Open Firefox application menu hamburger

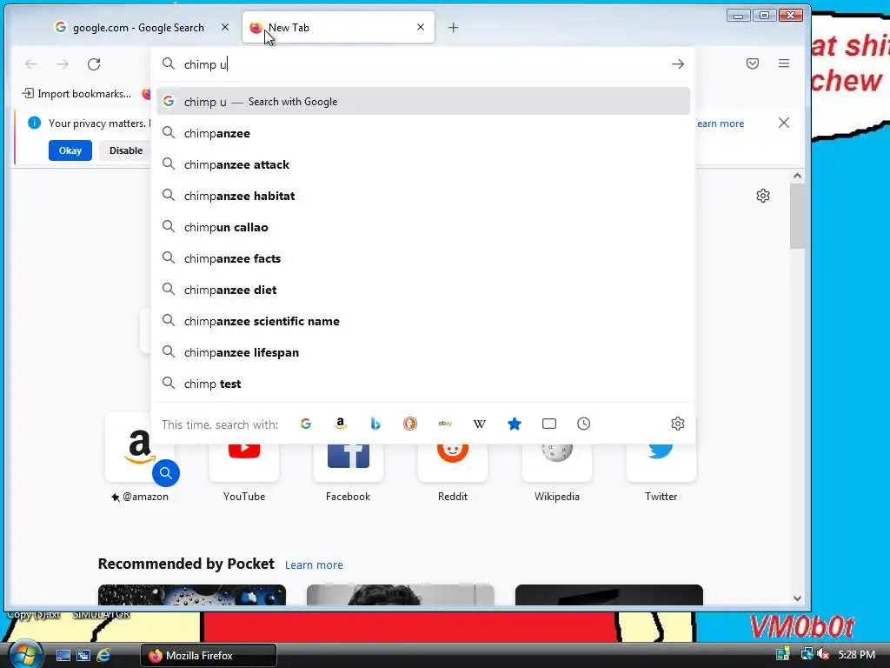[784, 63]
